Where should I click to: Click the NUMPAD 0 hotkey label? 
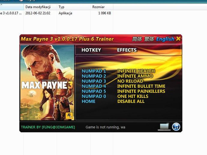(94, 96)
